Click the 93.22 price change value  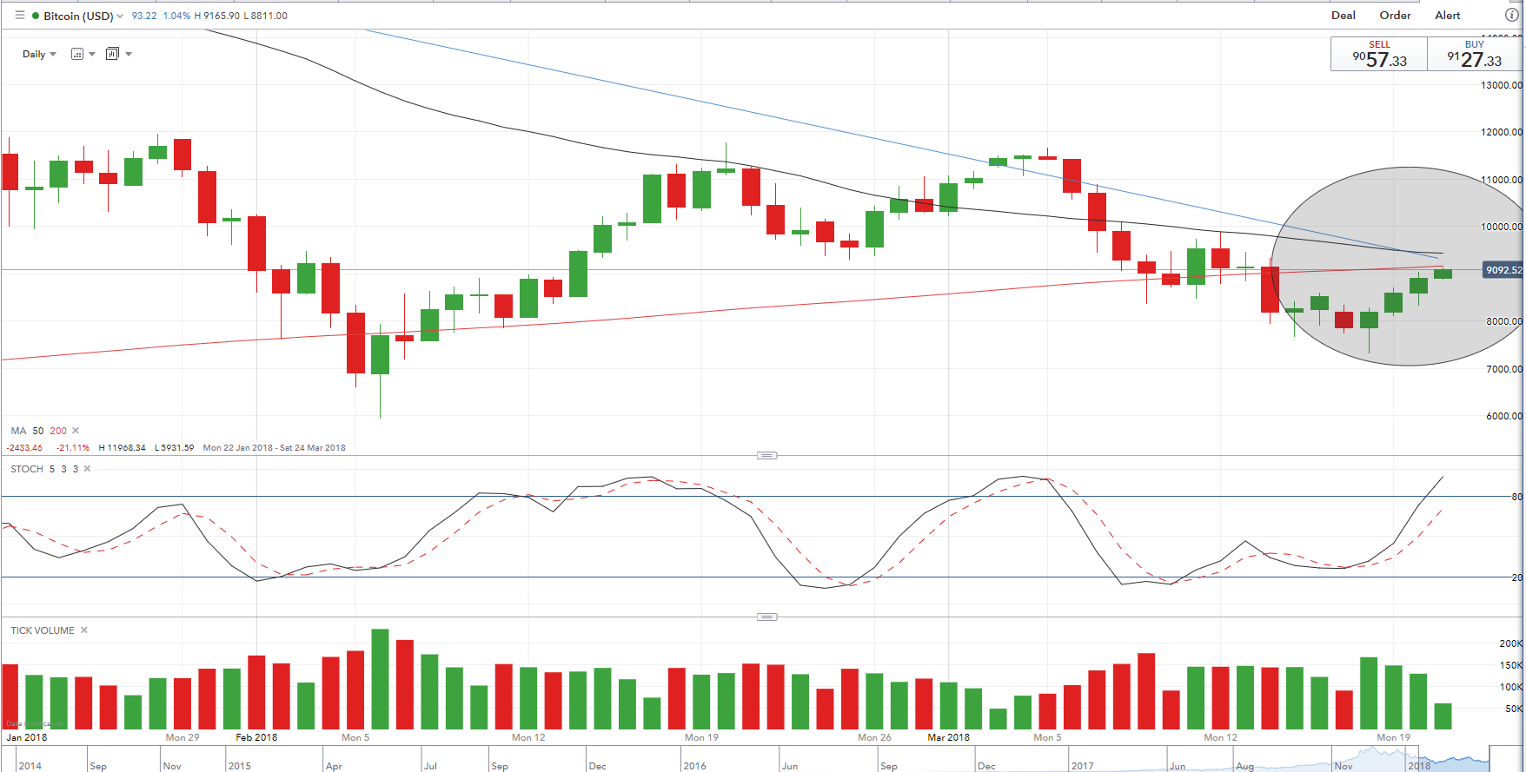coord(144,16)
